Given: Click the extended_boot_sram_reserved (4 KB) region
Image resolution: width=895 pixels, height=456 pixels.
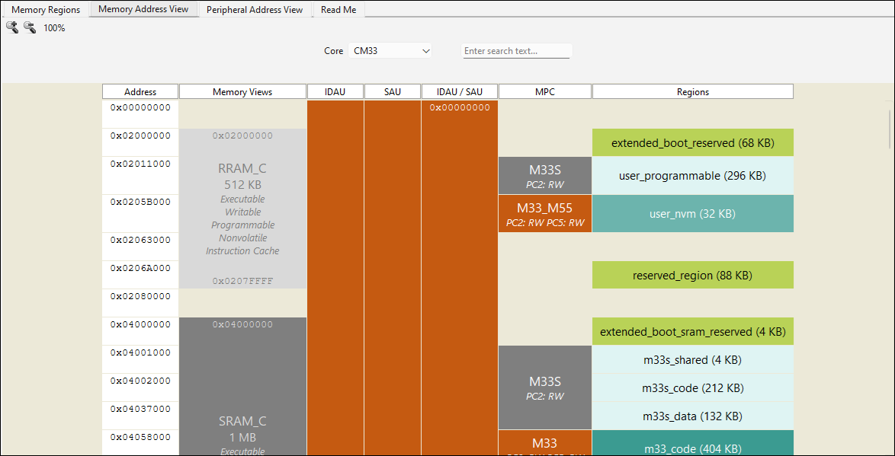Looking at the screenshot, I should 692,332.
